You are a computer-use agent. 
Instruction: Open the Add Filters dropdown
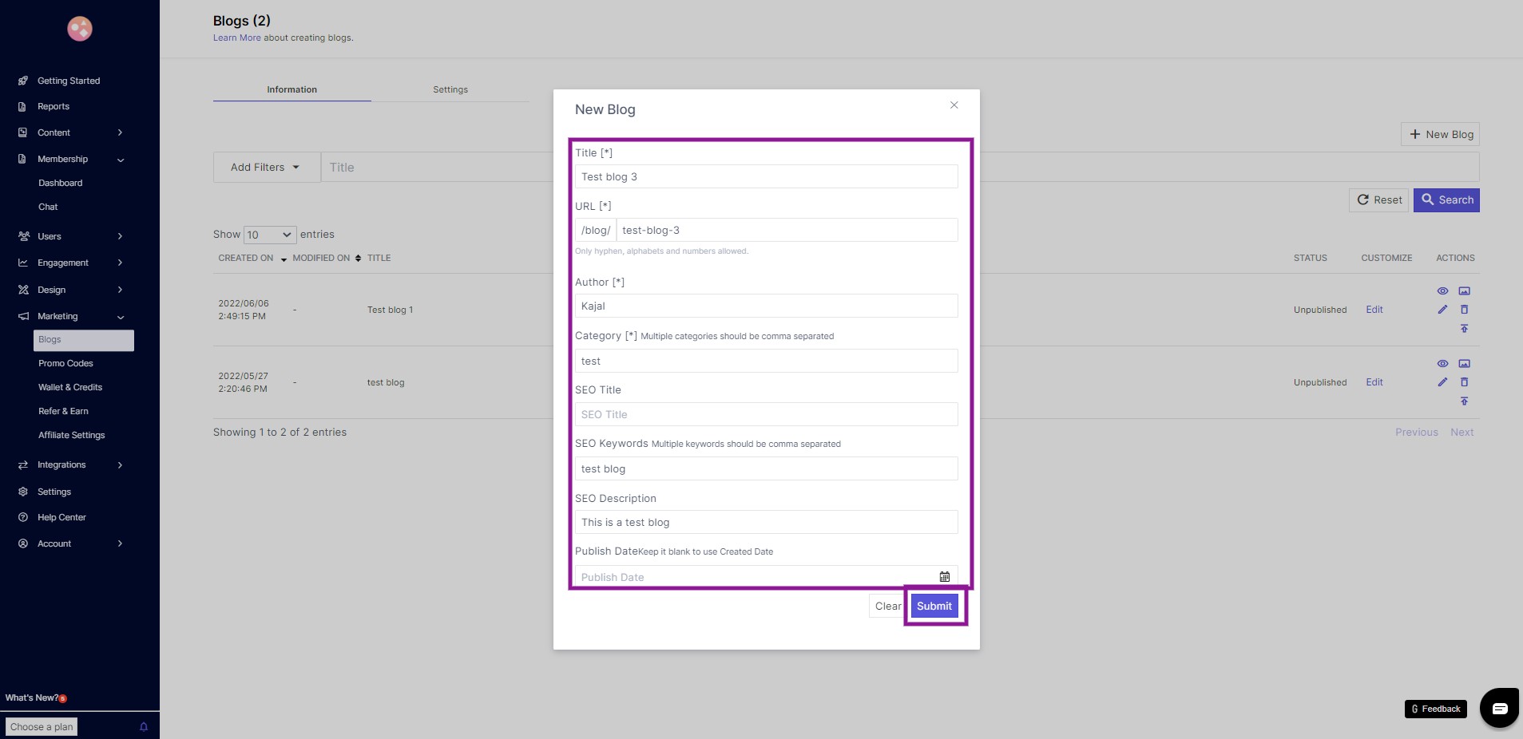click(x=267, y=168)
